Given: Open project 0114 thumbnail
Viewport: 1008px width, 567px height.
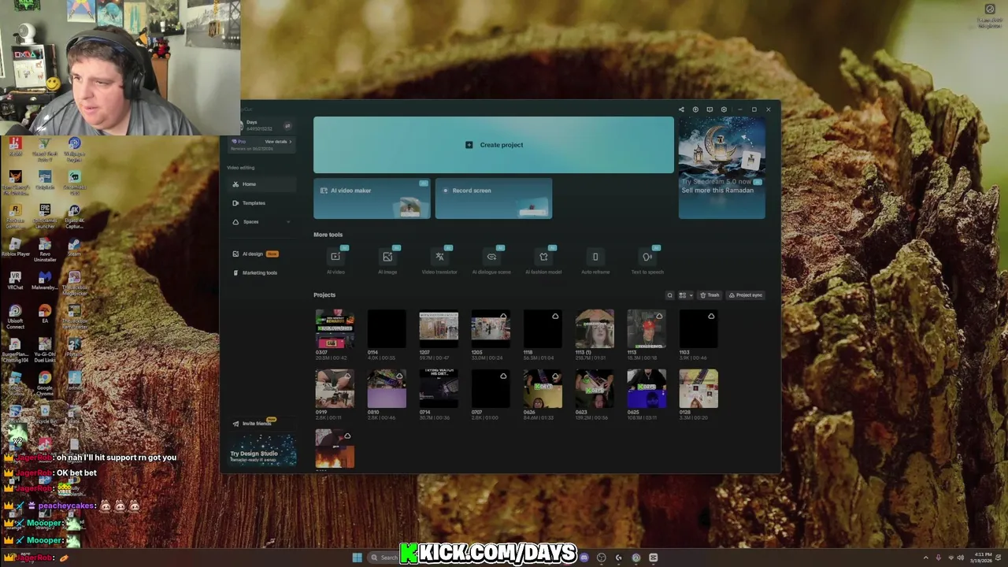Looking at the screenshot, I should point(387,329).
